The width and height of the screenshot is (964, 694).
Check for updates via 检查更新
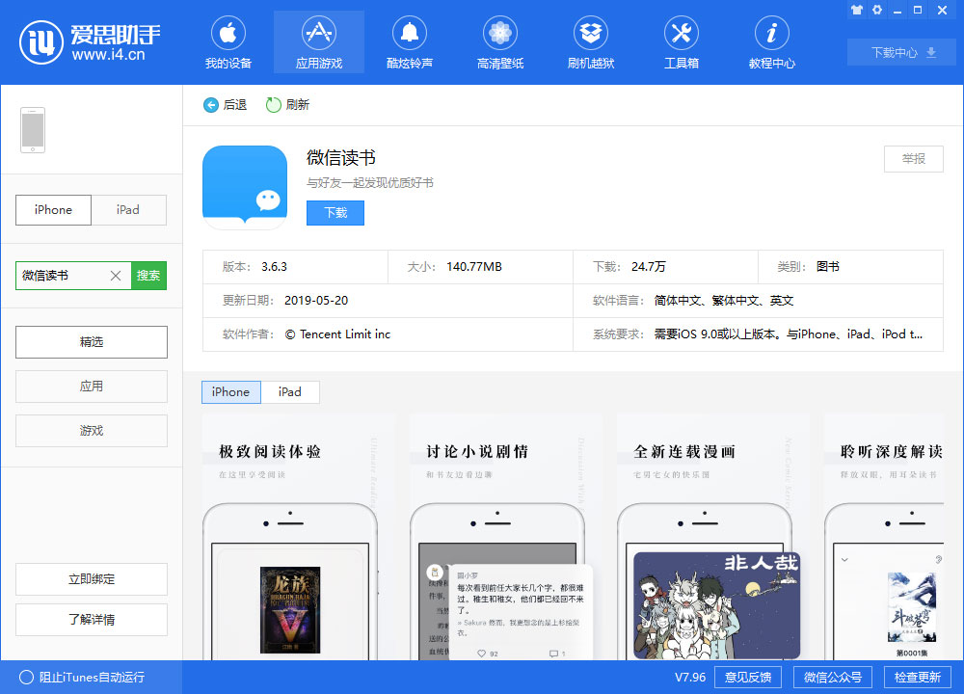[921, 677]
